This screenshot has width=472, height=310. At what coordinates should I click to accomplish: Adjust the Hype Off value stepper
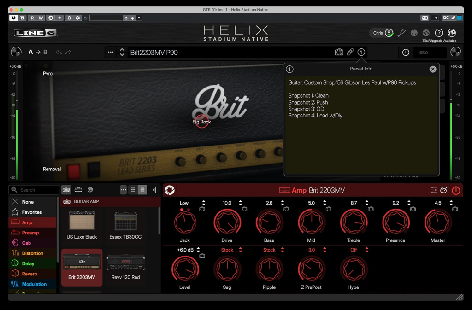[366, 250]
